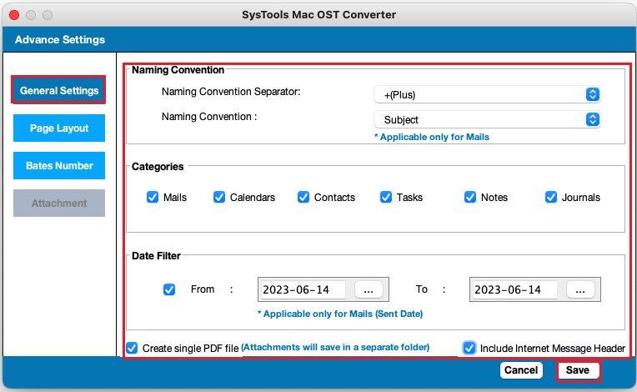Disable the Date Filter From checkbox

click(x=169, y=289)
